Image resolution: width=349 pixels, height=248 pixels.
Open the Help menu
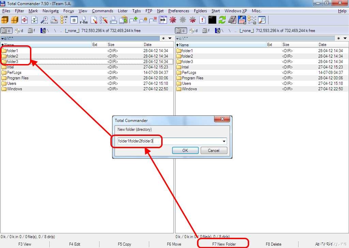(x=342, y=11)
